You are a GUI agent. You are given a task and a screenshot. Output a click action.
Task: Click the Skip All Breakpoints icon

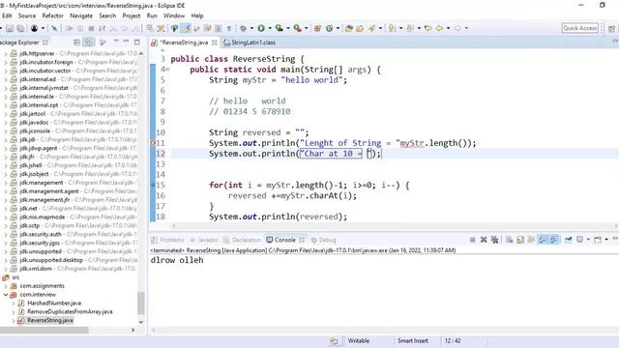[x=54, y=28]
